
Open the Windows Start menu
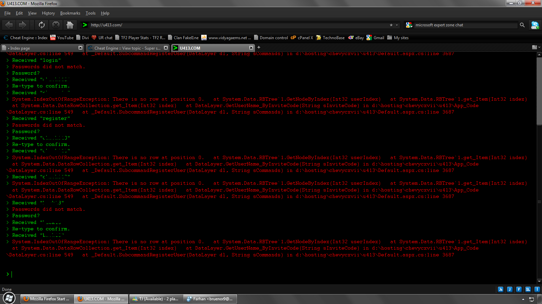tap(9, 299)
